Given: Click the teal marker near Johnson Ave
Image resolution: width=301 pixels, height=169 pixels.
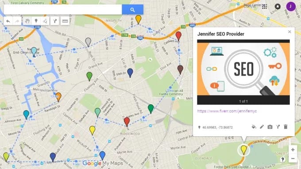Looking at the screenshot, I should click(26, 115).
